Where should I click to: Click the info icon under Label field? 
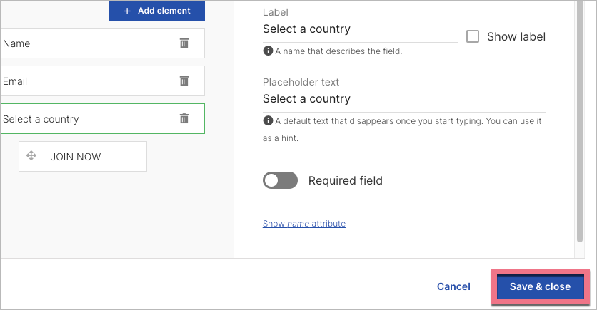[x=268, y=51]
